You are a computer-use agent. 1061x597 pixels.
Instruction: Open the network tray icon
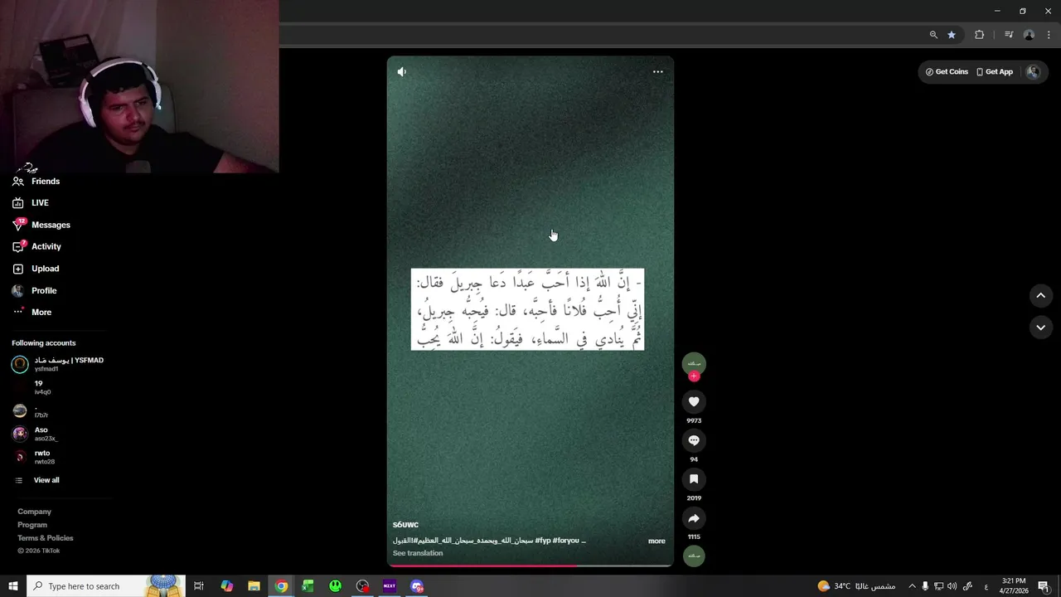(938, 586)
